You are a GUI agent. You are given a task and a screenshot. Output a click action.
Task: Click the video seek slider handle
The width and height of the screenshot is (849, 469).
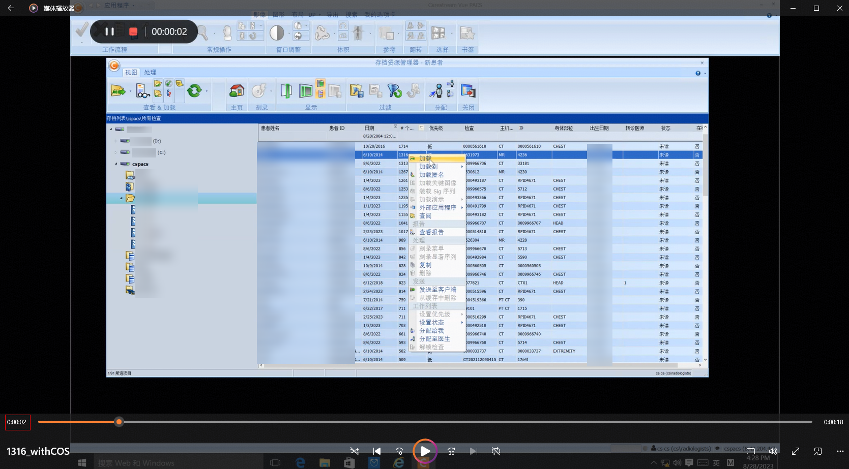click(x=119, y=422)
